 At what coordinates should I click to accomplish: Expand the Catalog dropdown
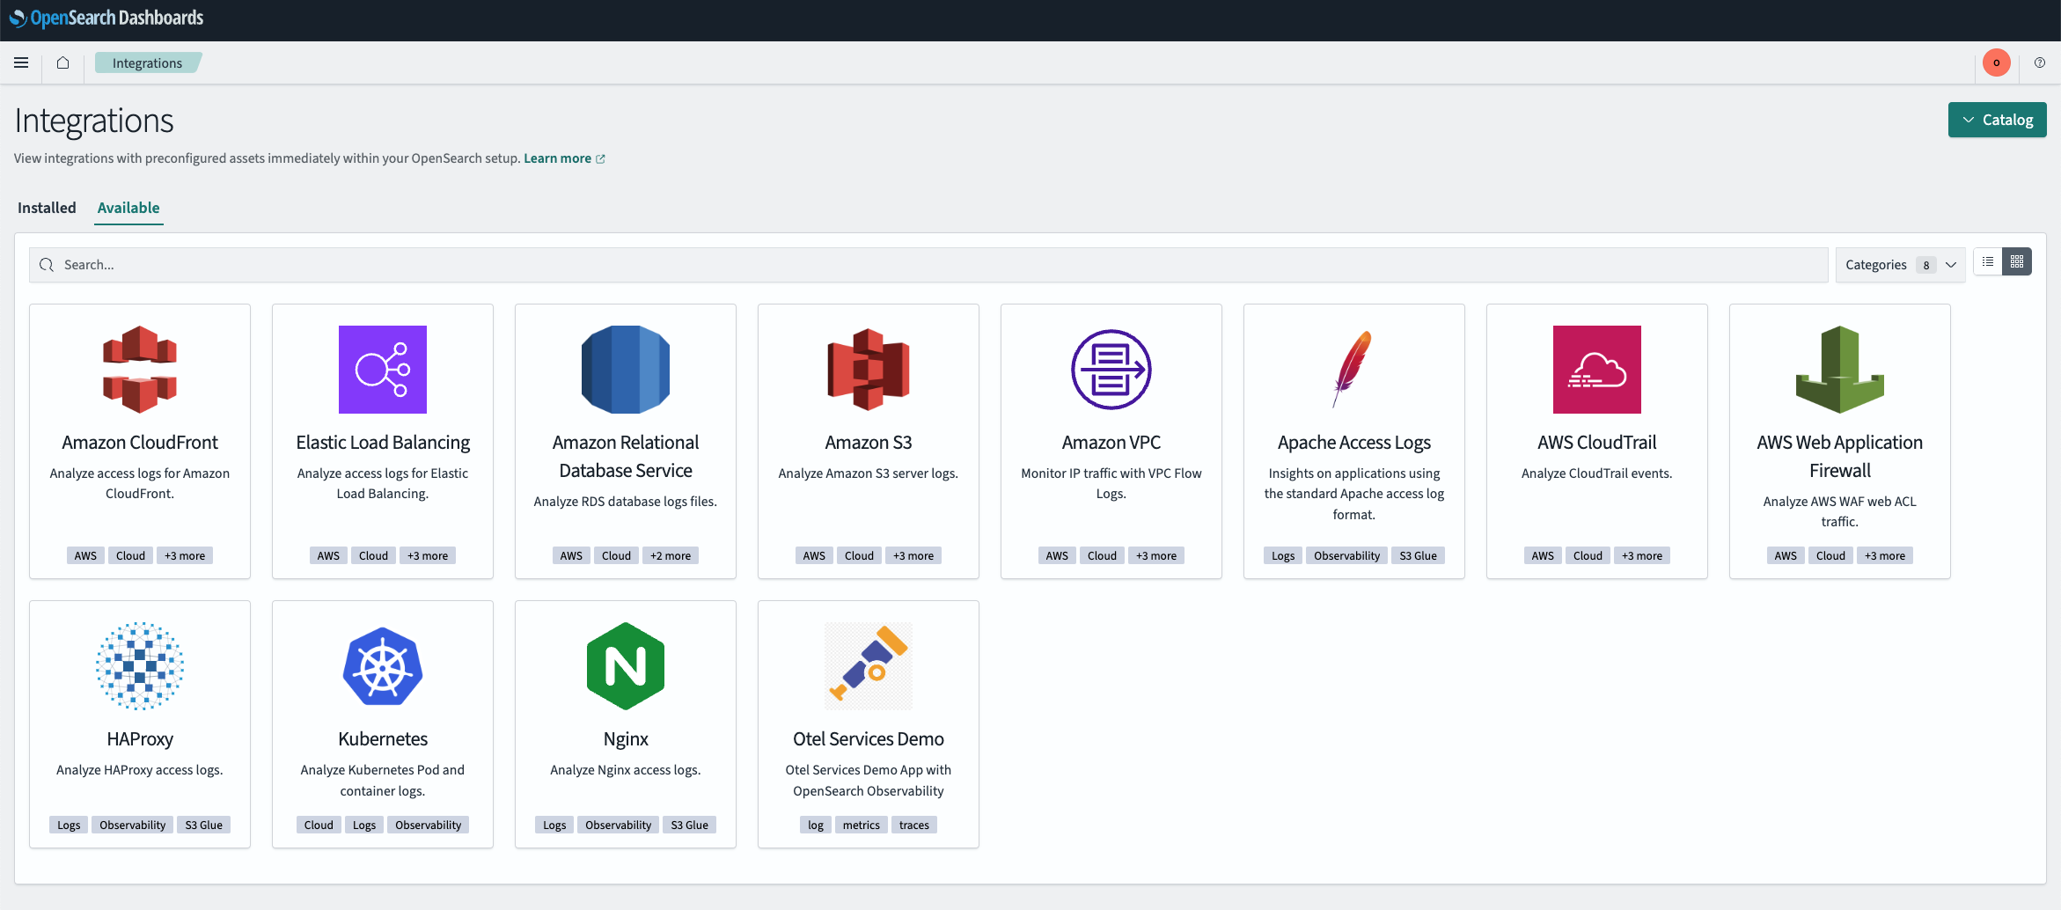(x=1997, y=120)
